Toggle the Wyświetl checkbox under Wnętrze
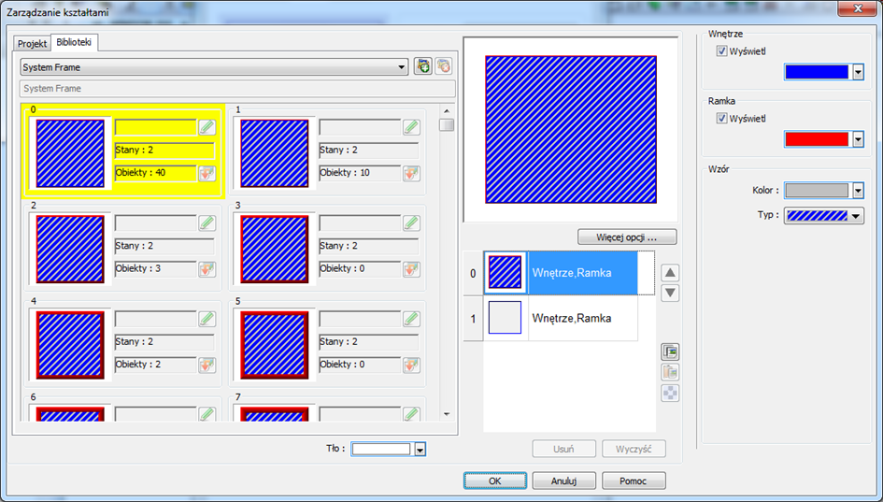The image size is (883, 502). [721, 51]
